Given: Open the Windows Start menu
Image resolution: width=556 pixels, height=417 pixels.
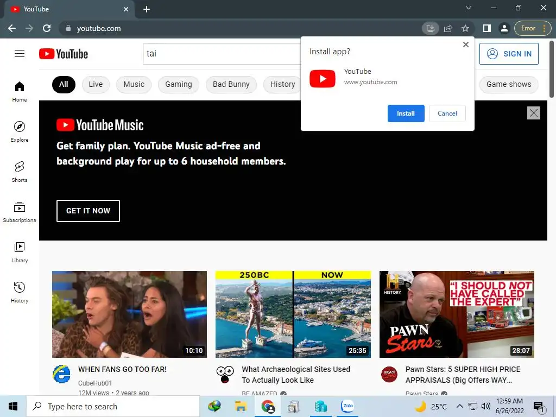Looking at the screenshot, I should coord(13,406).
